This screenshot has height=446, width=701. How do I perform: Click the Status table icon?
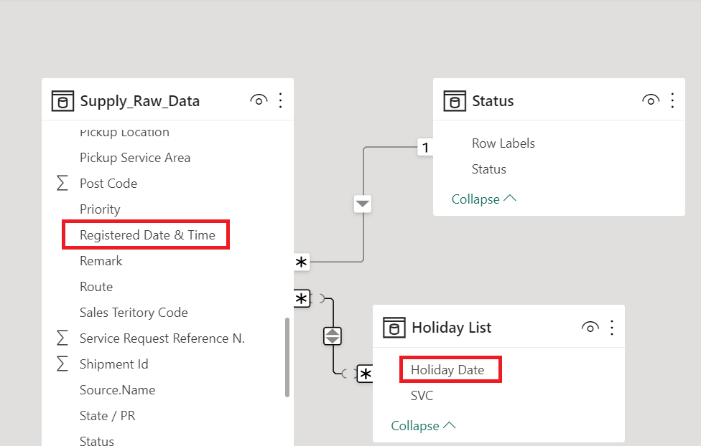point(454,101)
